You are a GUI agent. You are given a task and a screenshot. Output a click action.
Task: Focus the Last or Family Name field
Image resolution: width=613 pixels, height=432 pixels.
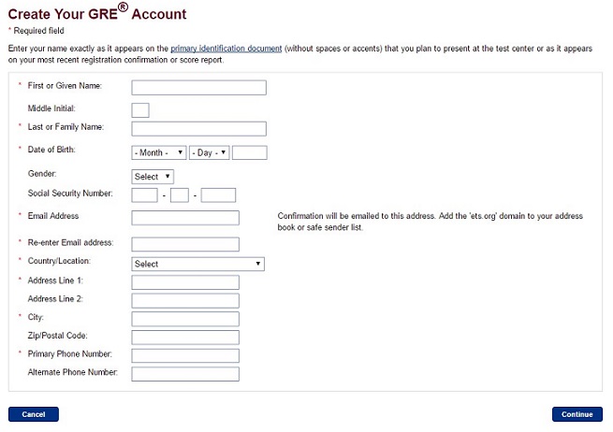click(199, 129)
